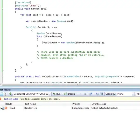
Task: Click the Test Results panel title
Action: pyautogui.click(x=5, y=90)
